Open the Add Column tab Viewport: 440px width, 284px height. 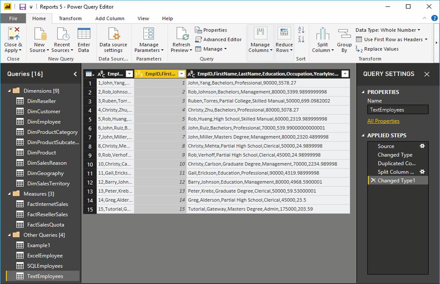pyautogui.click(x=110, y=18)
